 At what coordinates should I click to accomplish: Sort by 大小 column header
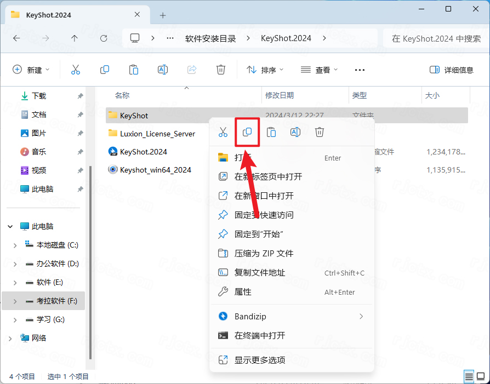(x=432, y=95)
